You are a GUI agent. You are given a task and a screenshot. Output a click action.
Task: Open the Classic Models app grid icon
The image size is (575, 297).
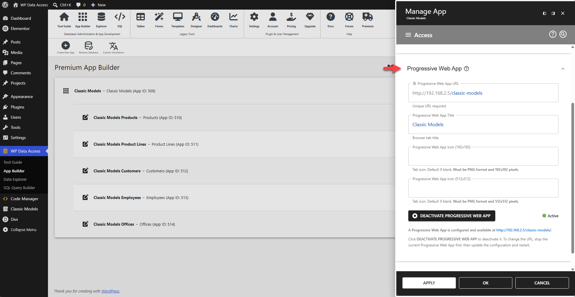click(66, 91)
